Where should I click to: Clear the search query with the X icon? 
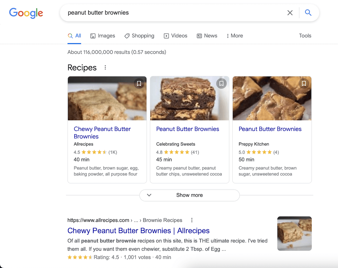tap(290, 13)
